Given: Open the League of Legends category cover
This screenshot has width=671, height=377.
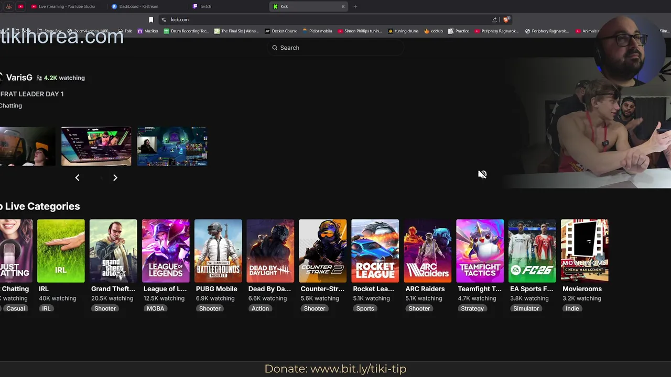Looking at the screenshot, I should click(x=166, y=251).
